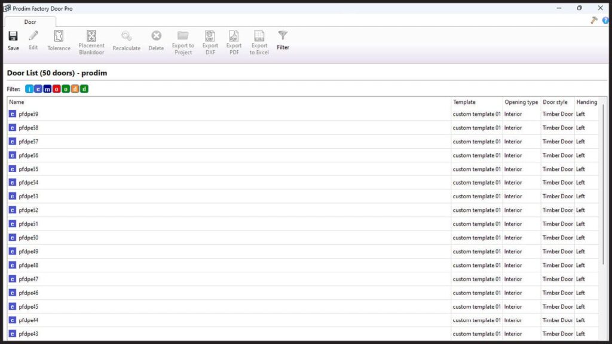Toggle the orange 'd' filter badge
Screen dimensions: 612x344
[x=75, y=89]
